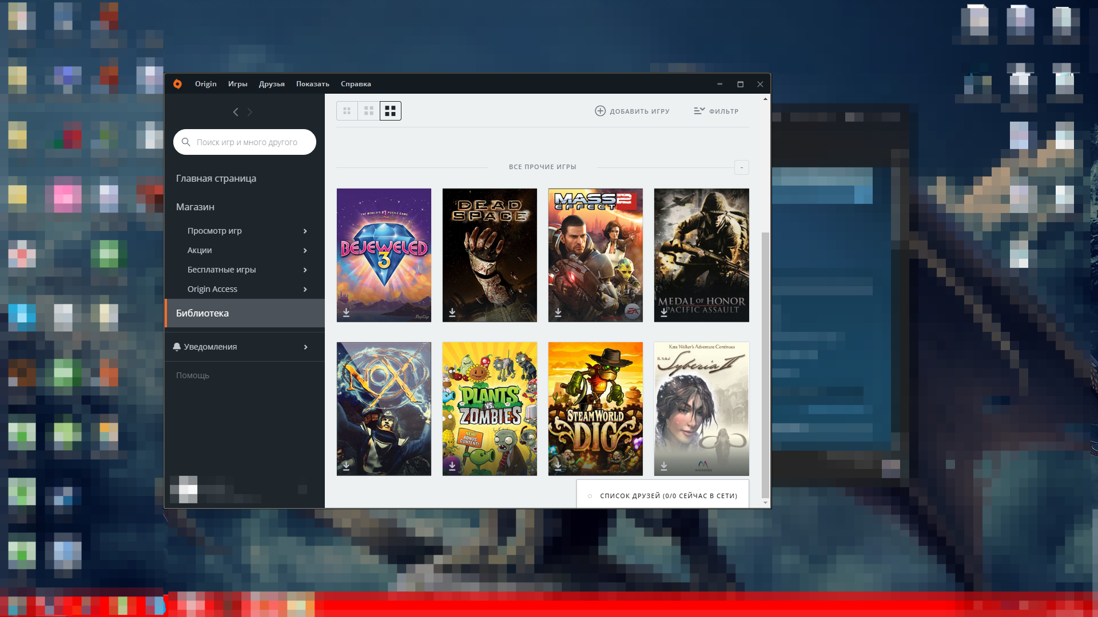
Task: Click the scrollbar down arrow
Action: [765, 503]
